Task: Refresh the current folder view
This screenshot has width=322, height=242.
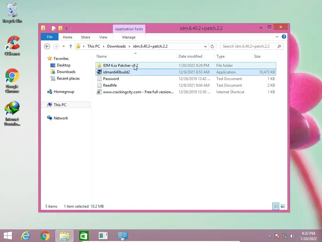Action: [x=212, y=46]
